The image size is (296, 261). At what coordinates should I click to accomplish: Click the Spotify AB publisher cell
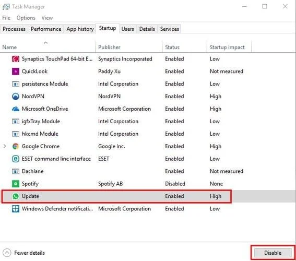pyautogui.click(x=111, y=184)
